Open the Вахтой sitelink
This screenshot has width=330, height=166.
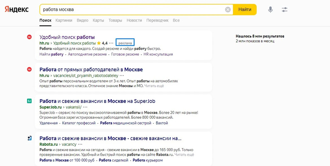point(162,123)
